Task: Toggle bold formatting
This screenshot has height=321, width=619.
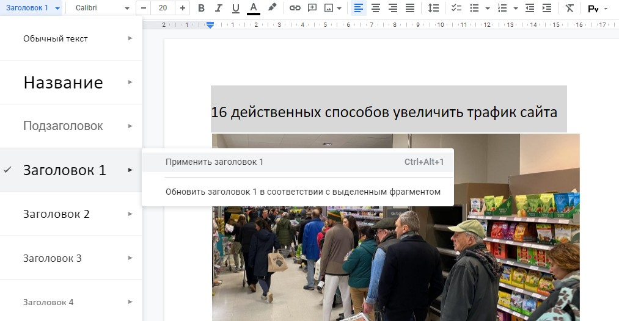Action: (x=202, y=9)
